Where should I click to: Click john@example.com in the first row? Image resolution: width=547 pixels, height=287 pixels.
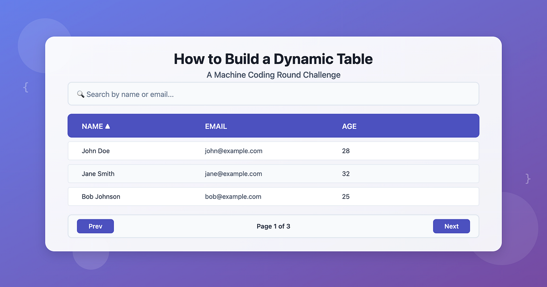tap(233, 151)
